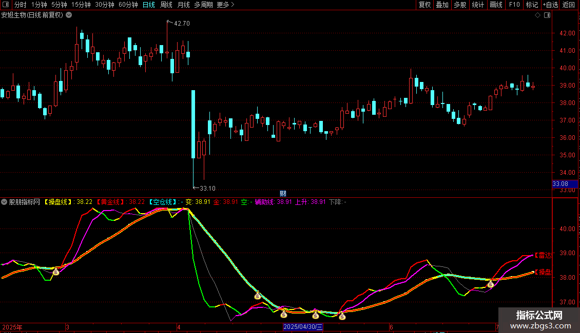Click the 复权 adjustment button
This screenshot has height=333, width=580.
(424, 5)
